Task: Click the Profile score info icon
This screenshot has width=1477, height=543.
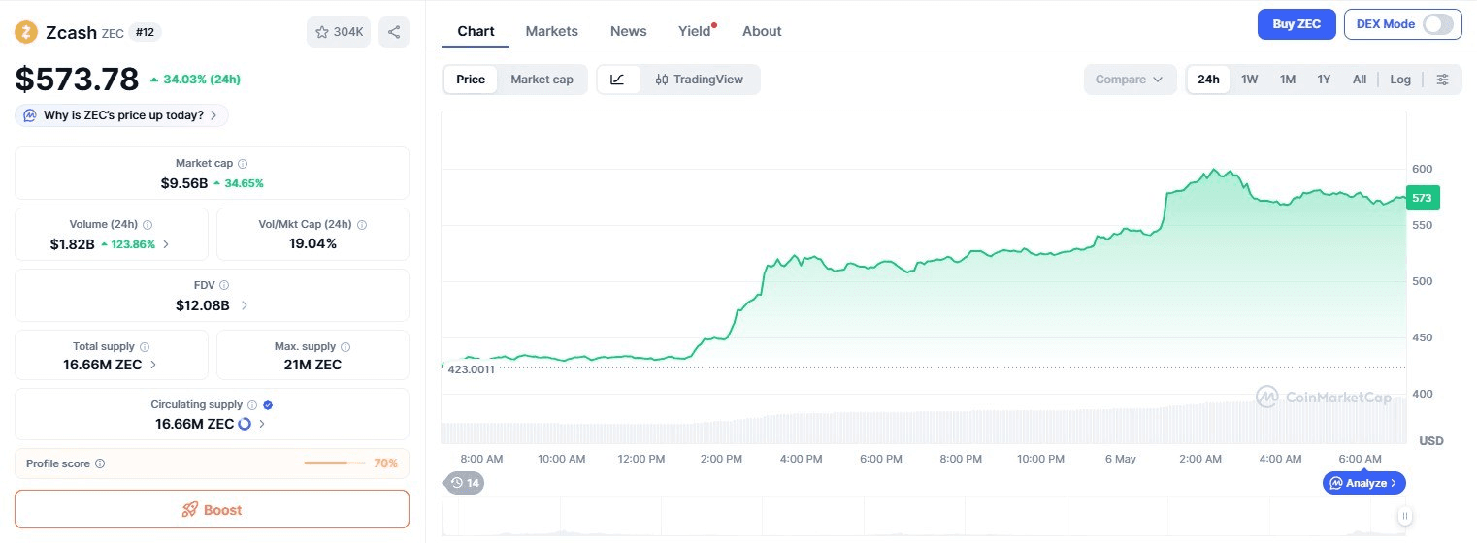Action: pos(100,463)
